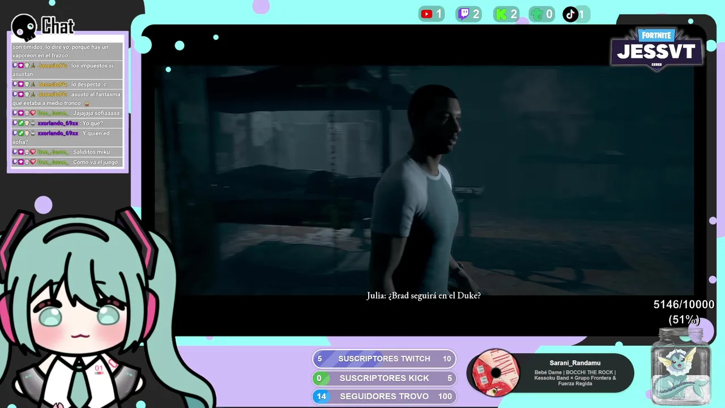Click the Seguidores Trovo goal bar
725x408 pixels.
coord(384,396)
